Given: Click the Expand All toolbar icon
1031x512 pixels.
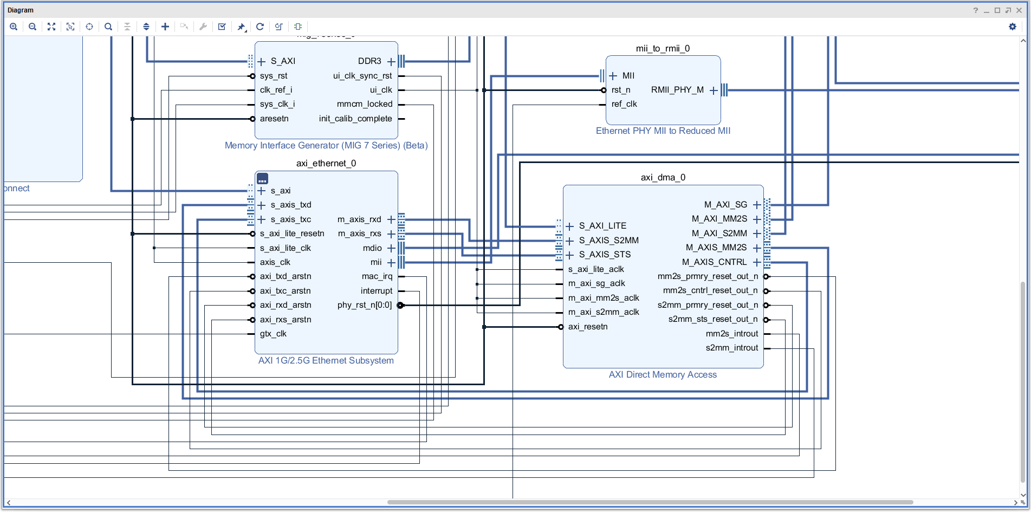Looking at the screenshot, I should 146,27.
